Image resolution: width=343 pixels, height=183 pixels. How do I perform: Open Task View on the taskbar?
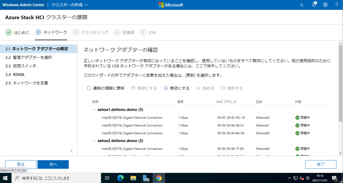pyautogui.click(x=107, y=178)
